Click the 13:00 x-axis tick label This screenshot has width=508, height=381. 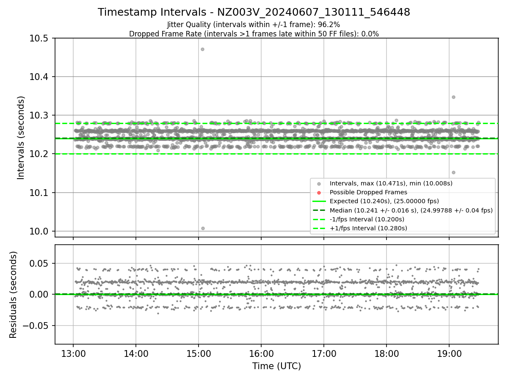coord(73,353)
